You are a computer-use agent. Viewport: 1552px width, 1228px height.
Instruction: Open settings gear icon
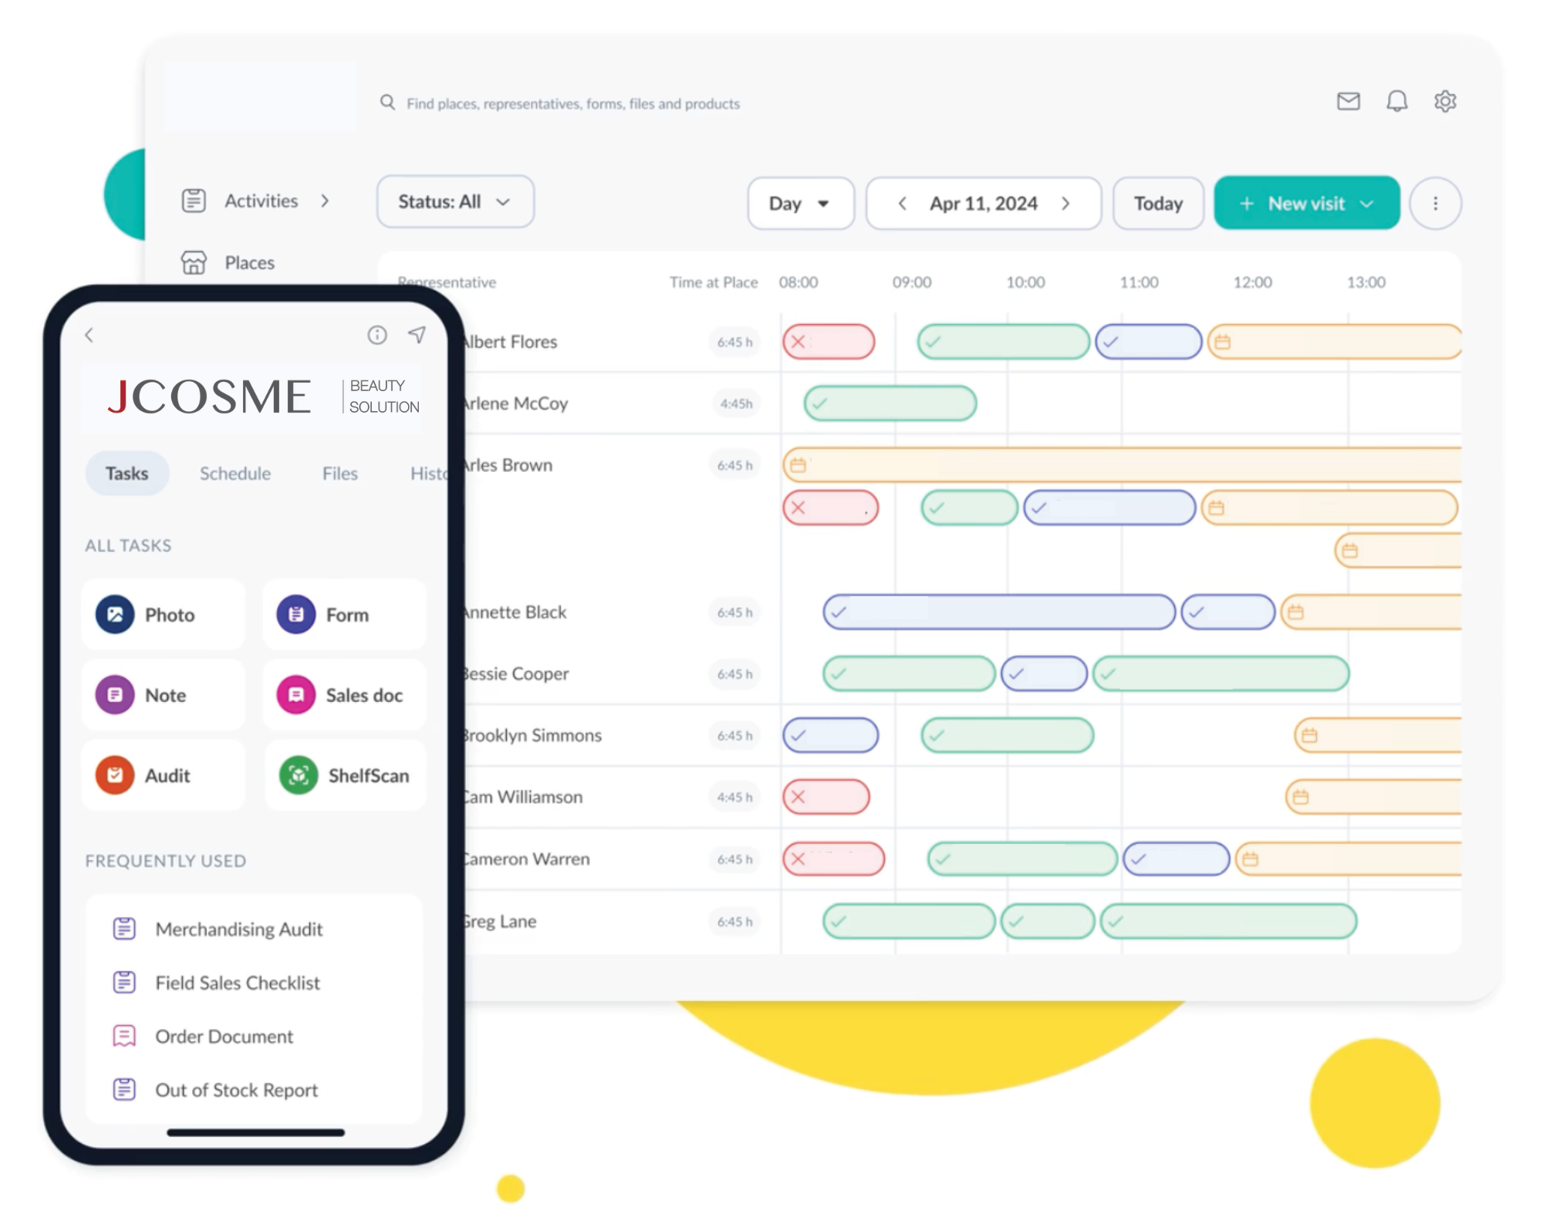(1445, 101)
